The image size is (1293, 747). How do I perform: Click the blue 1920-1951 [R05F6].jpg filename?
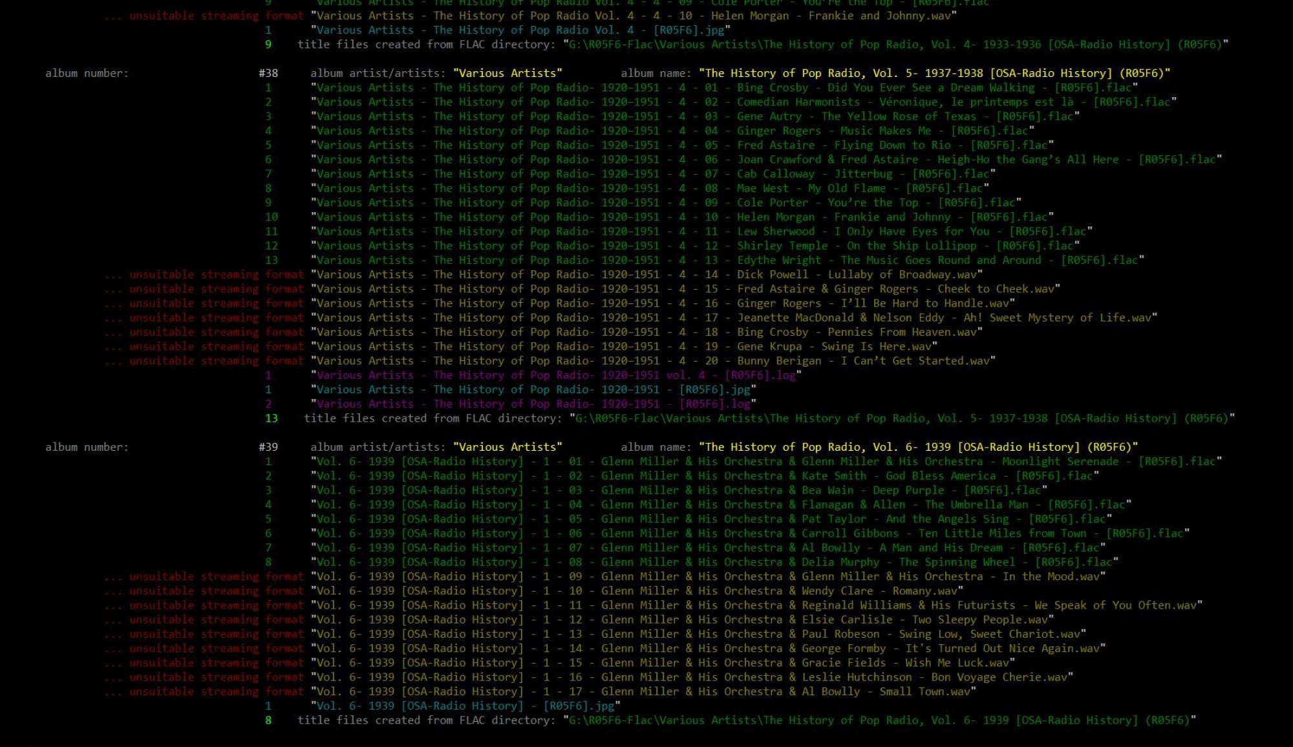[533, 389]
